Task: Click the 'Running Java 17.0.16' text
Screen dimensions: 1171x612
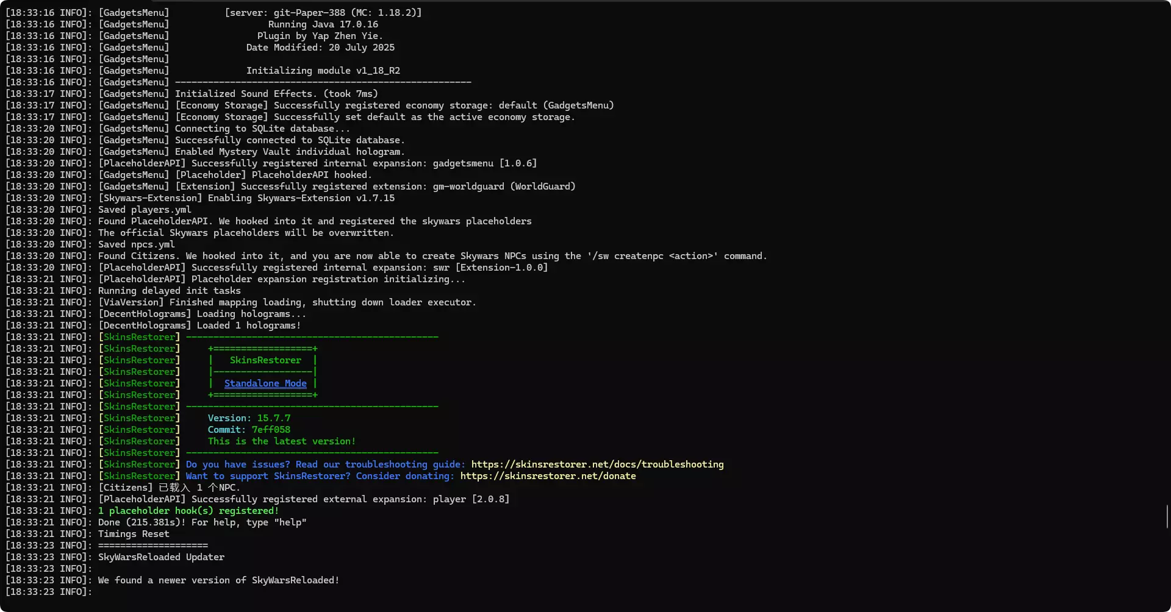Action: 323,24
